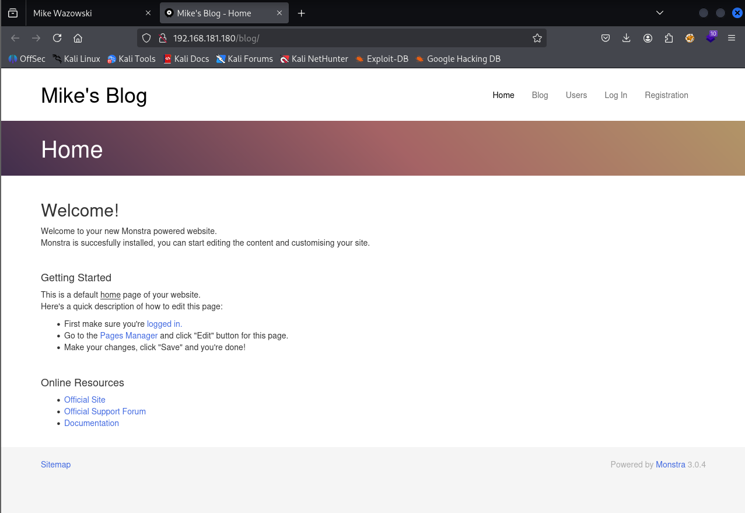745x513 pixels.
Task: Close the Mike's Blog tab
Action: point(279,13)
